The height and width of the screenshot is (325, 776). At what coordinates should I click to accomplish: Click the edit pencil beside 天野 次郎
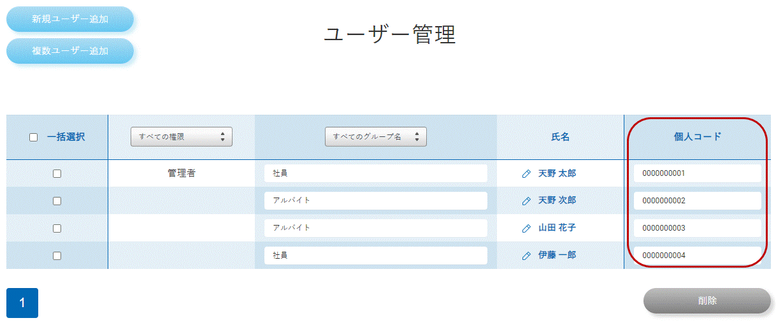(x=526, y=201)
